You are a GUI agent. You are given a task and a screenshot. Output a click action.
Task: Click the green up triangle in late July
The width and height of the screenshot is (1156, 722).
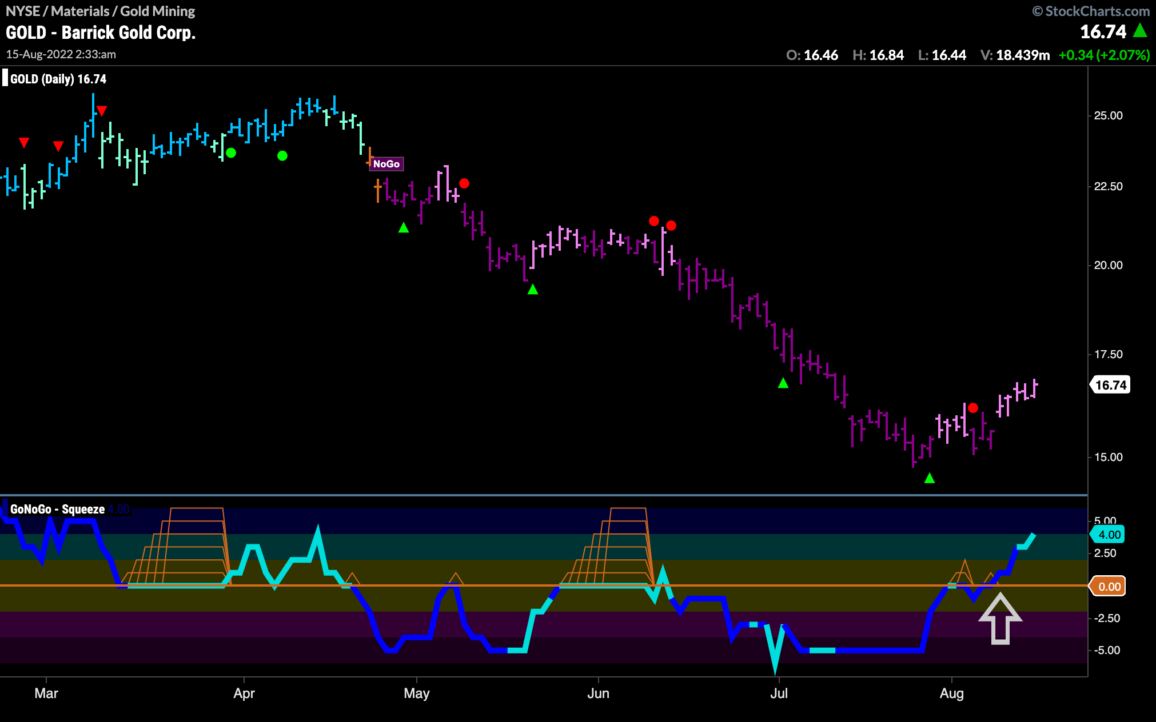click(x=930, y=478)
